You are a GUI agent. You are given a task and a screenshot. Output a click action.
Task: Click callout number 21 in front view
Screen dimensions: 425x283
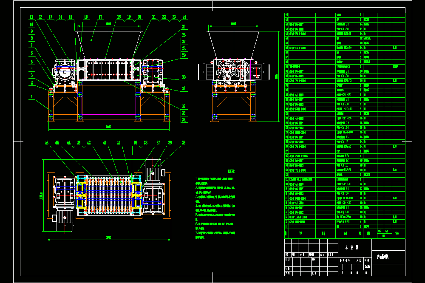tap(154, 17)
